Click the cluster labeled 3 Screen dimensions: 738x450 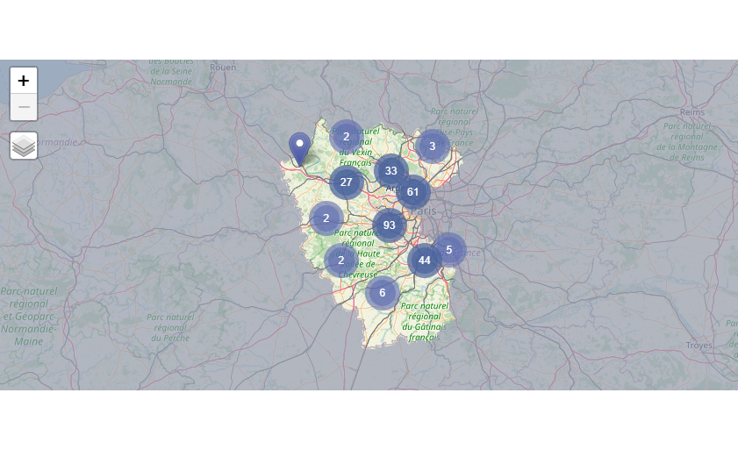432,146
